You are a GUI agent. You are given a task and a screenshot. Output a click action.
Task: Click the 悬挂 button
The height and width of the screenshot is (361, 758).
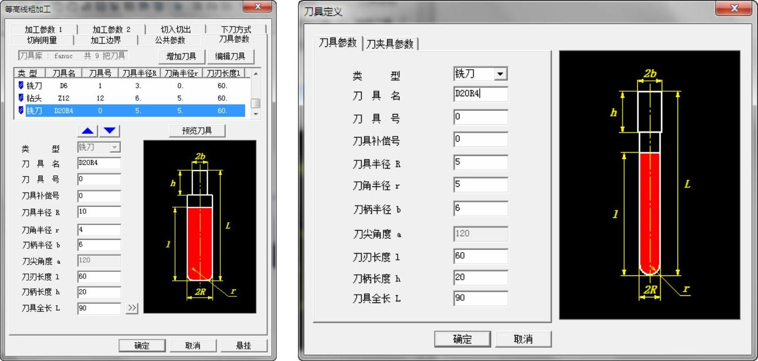pos(243,346)
